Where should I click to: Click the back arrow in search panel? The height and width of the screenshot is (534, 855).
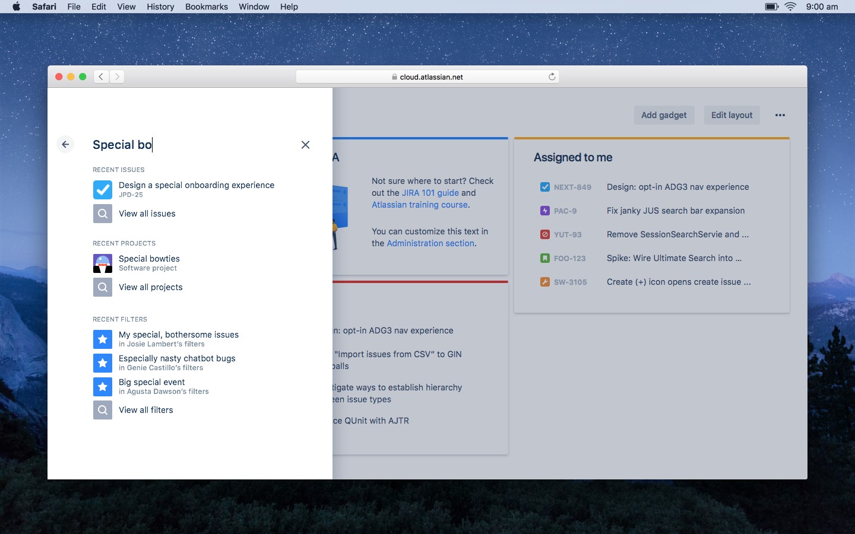[65, 144]
